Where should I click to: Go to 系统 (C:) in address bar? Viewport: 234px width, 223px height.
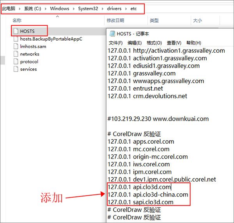point(32,9)
